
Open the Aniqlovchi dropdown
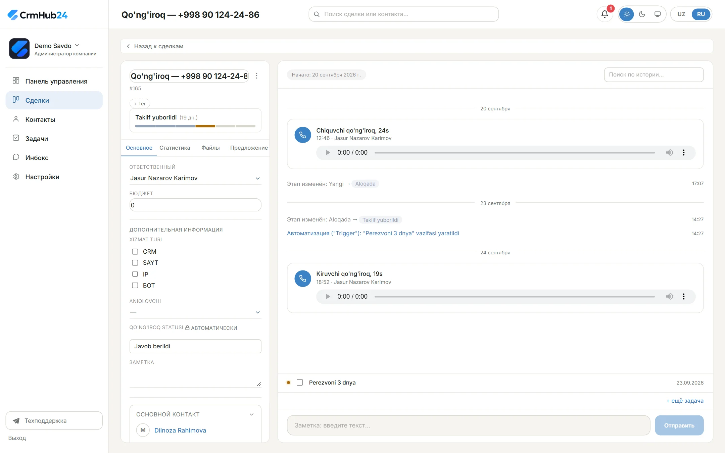click(x=195, y=312)
